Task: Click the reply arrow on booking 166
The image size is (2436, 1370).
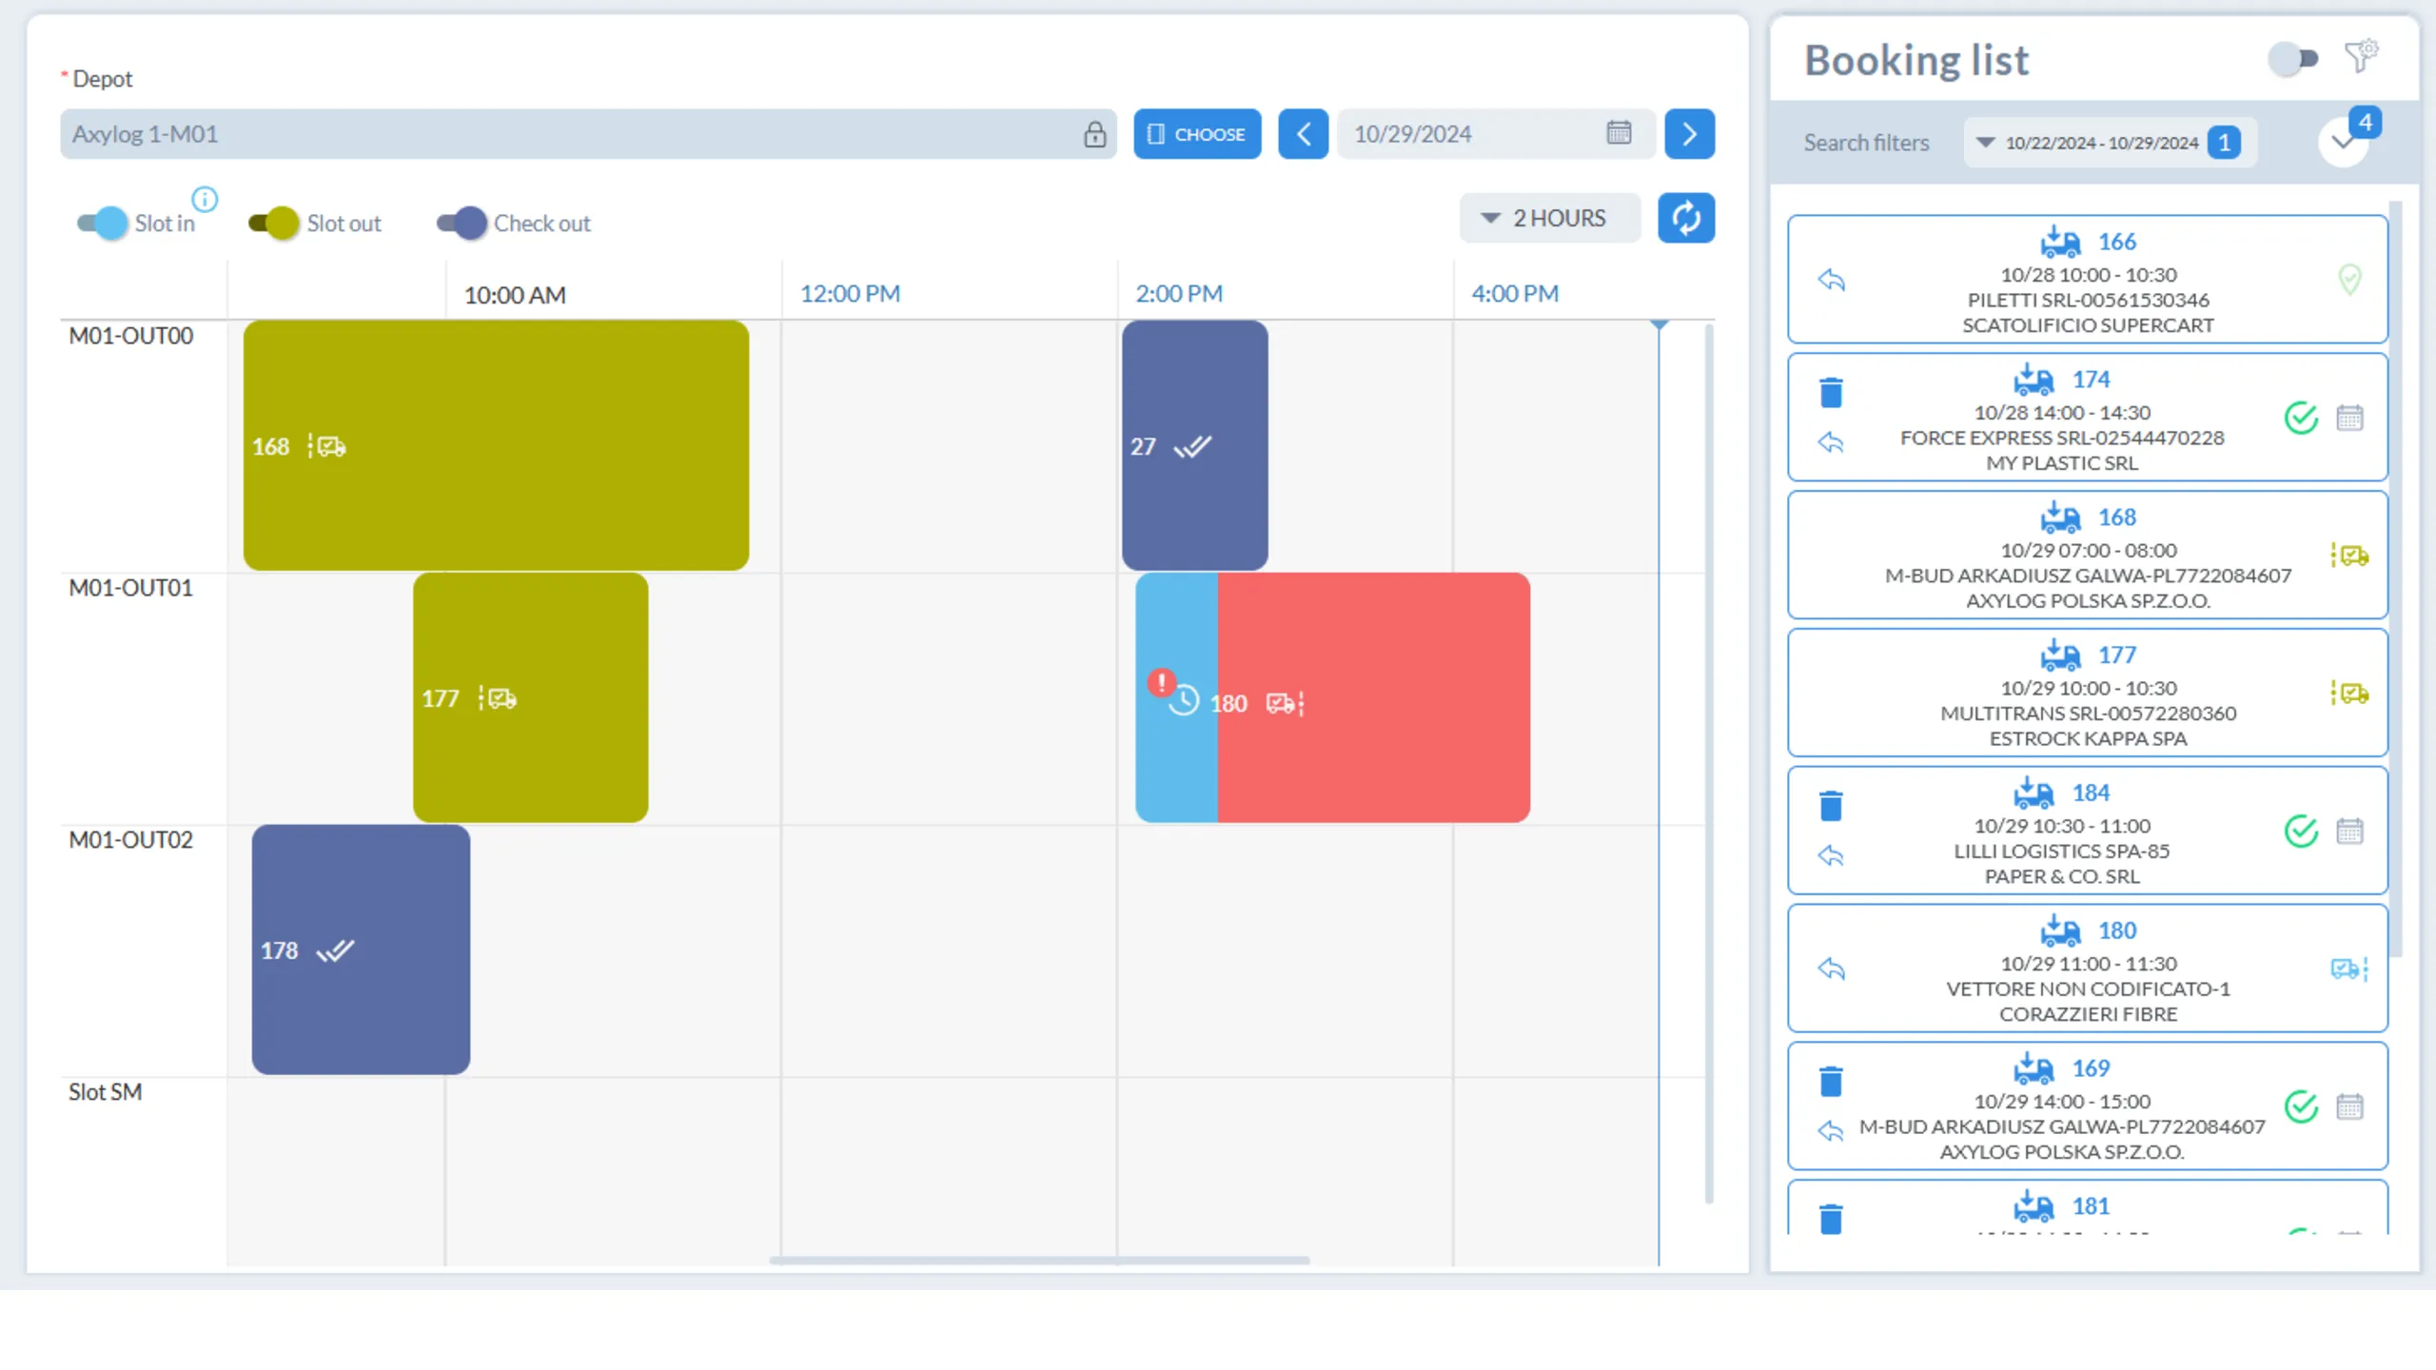Action: click(x=1831, y=280)
